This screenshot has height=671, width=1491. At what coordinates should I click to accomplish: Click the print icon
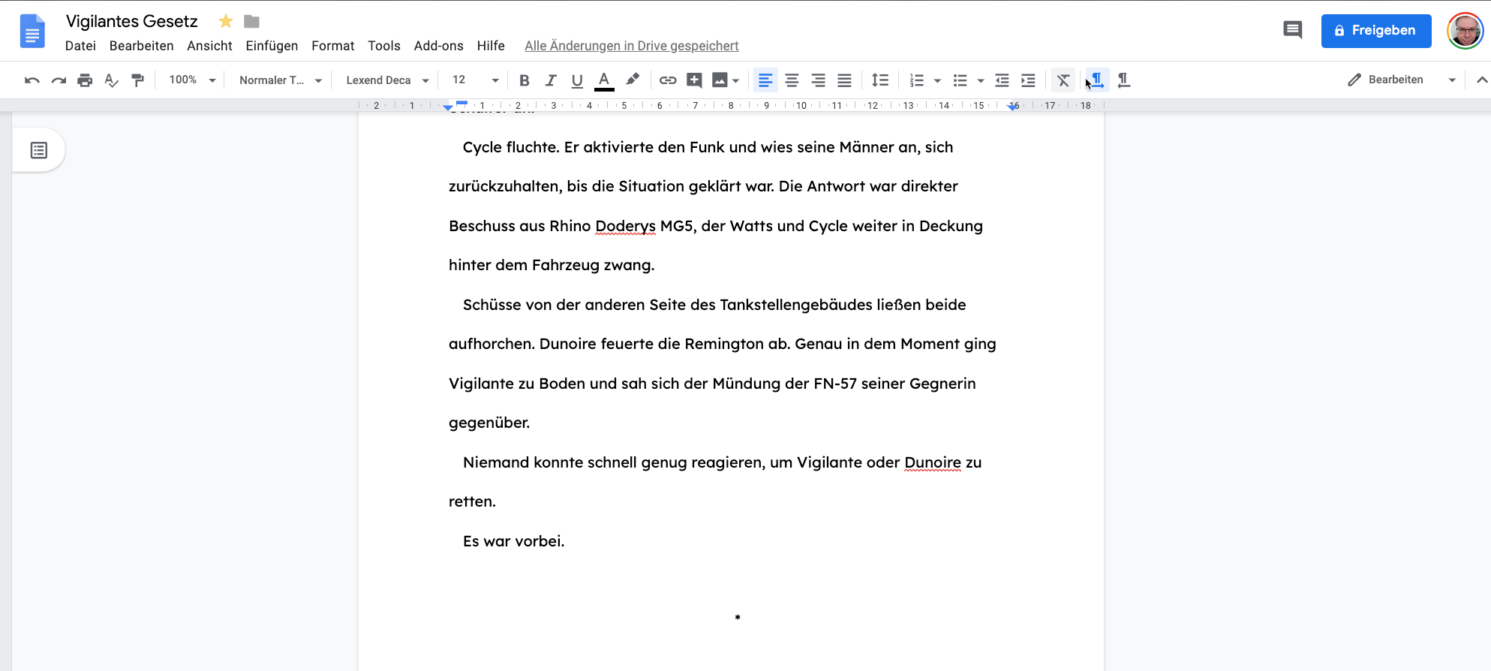pos(85,80)
